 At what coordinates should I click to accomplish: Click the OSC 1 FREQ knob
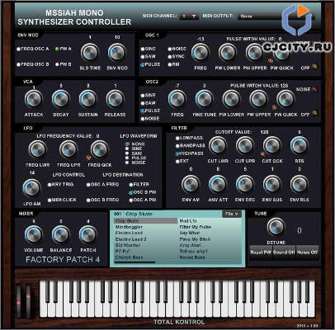(x=201, y=52)
